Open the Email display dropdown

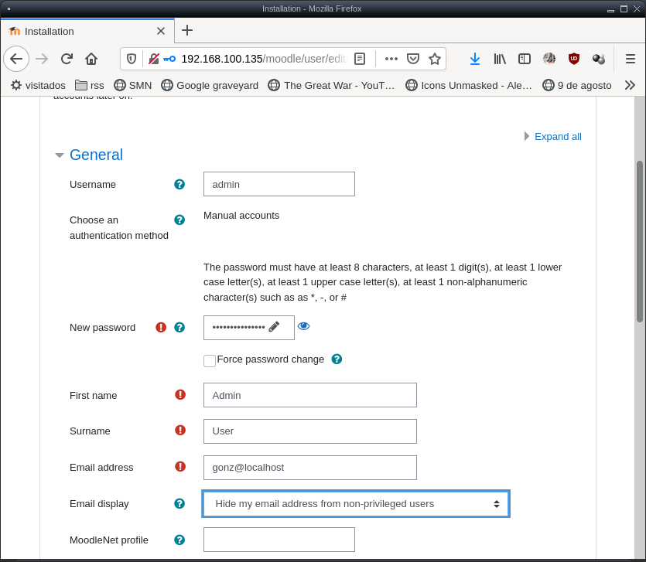click(x=356, y=503)
